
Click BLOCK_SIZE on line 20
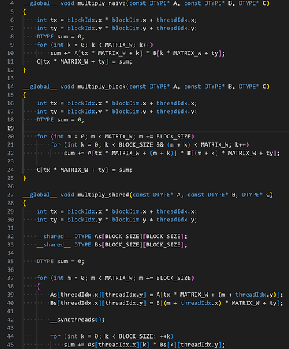pyautogui.click(x=173, y=137)
